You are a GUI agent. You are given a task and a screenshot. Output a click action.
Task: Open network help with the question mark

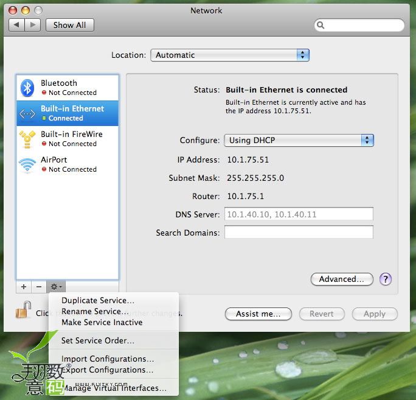pos(385,279)
